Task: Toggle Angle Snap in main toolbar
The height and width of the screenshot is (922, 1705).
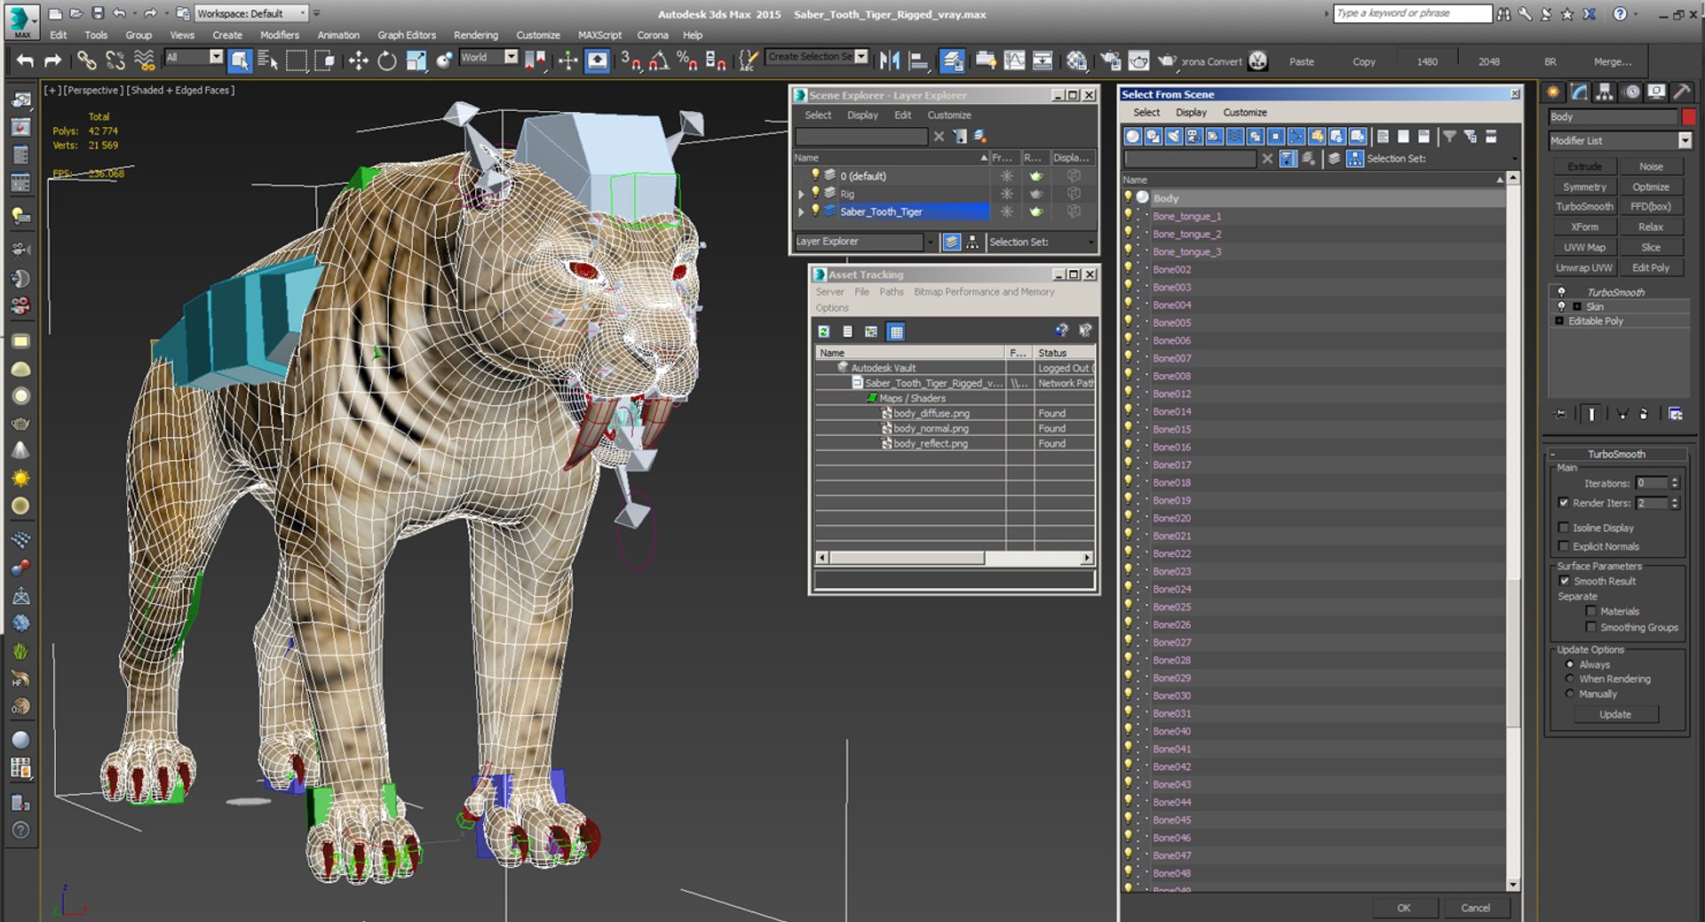Action: coord(659,60)
